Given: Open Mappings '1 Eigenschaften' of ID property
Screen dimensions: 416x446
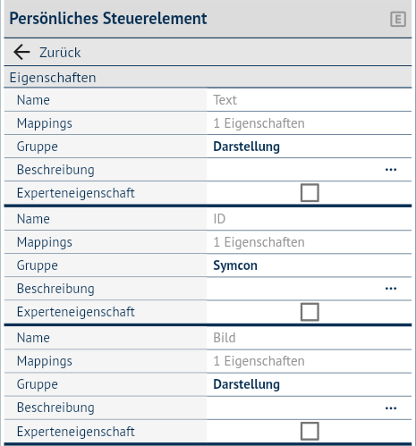Looking at the screenshot, I should [x=309, y=242].
